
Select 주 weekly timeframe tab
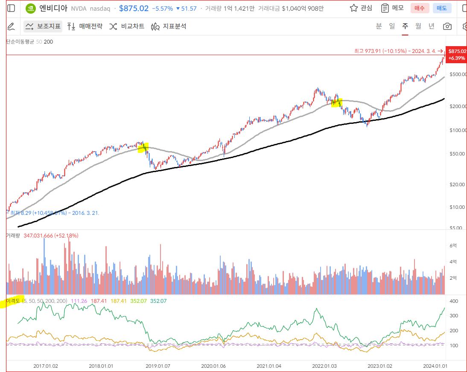click(x=405, y=26)
